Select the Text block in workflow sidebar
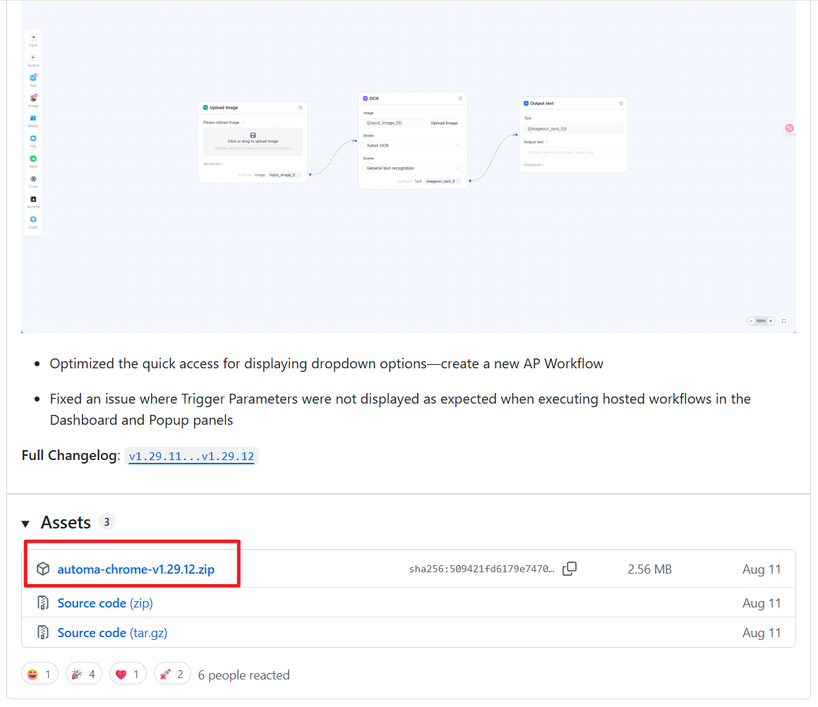The width and height of the screenshot is (818, 707). click(x=33, y=78)
